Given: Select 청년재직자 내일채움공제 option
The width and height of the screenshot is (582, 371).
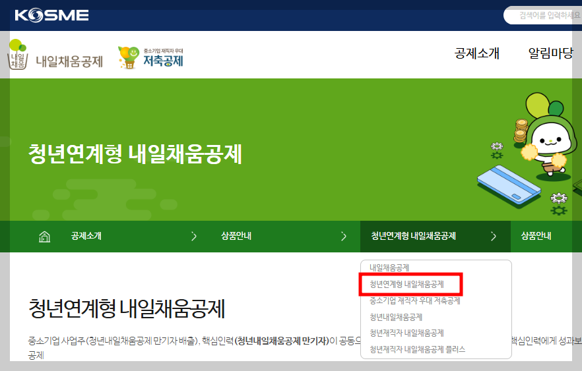Looking at the screenshot, I should click(x=406, y=333).
